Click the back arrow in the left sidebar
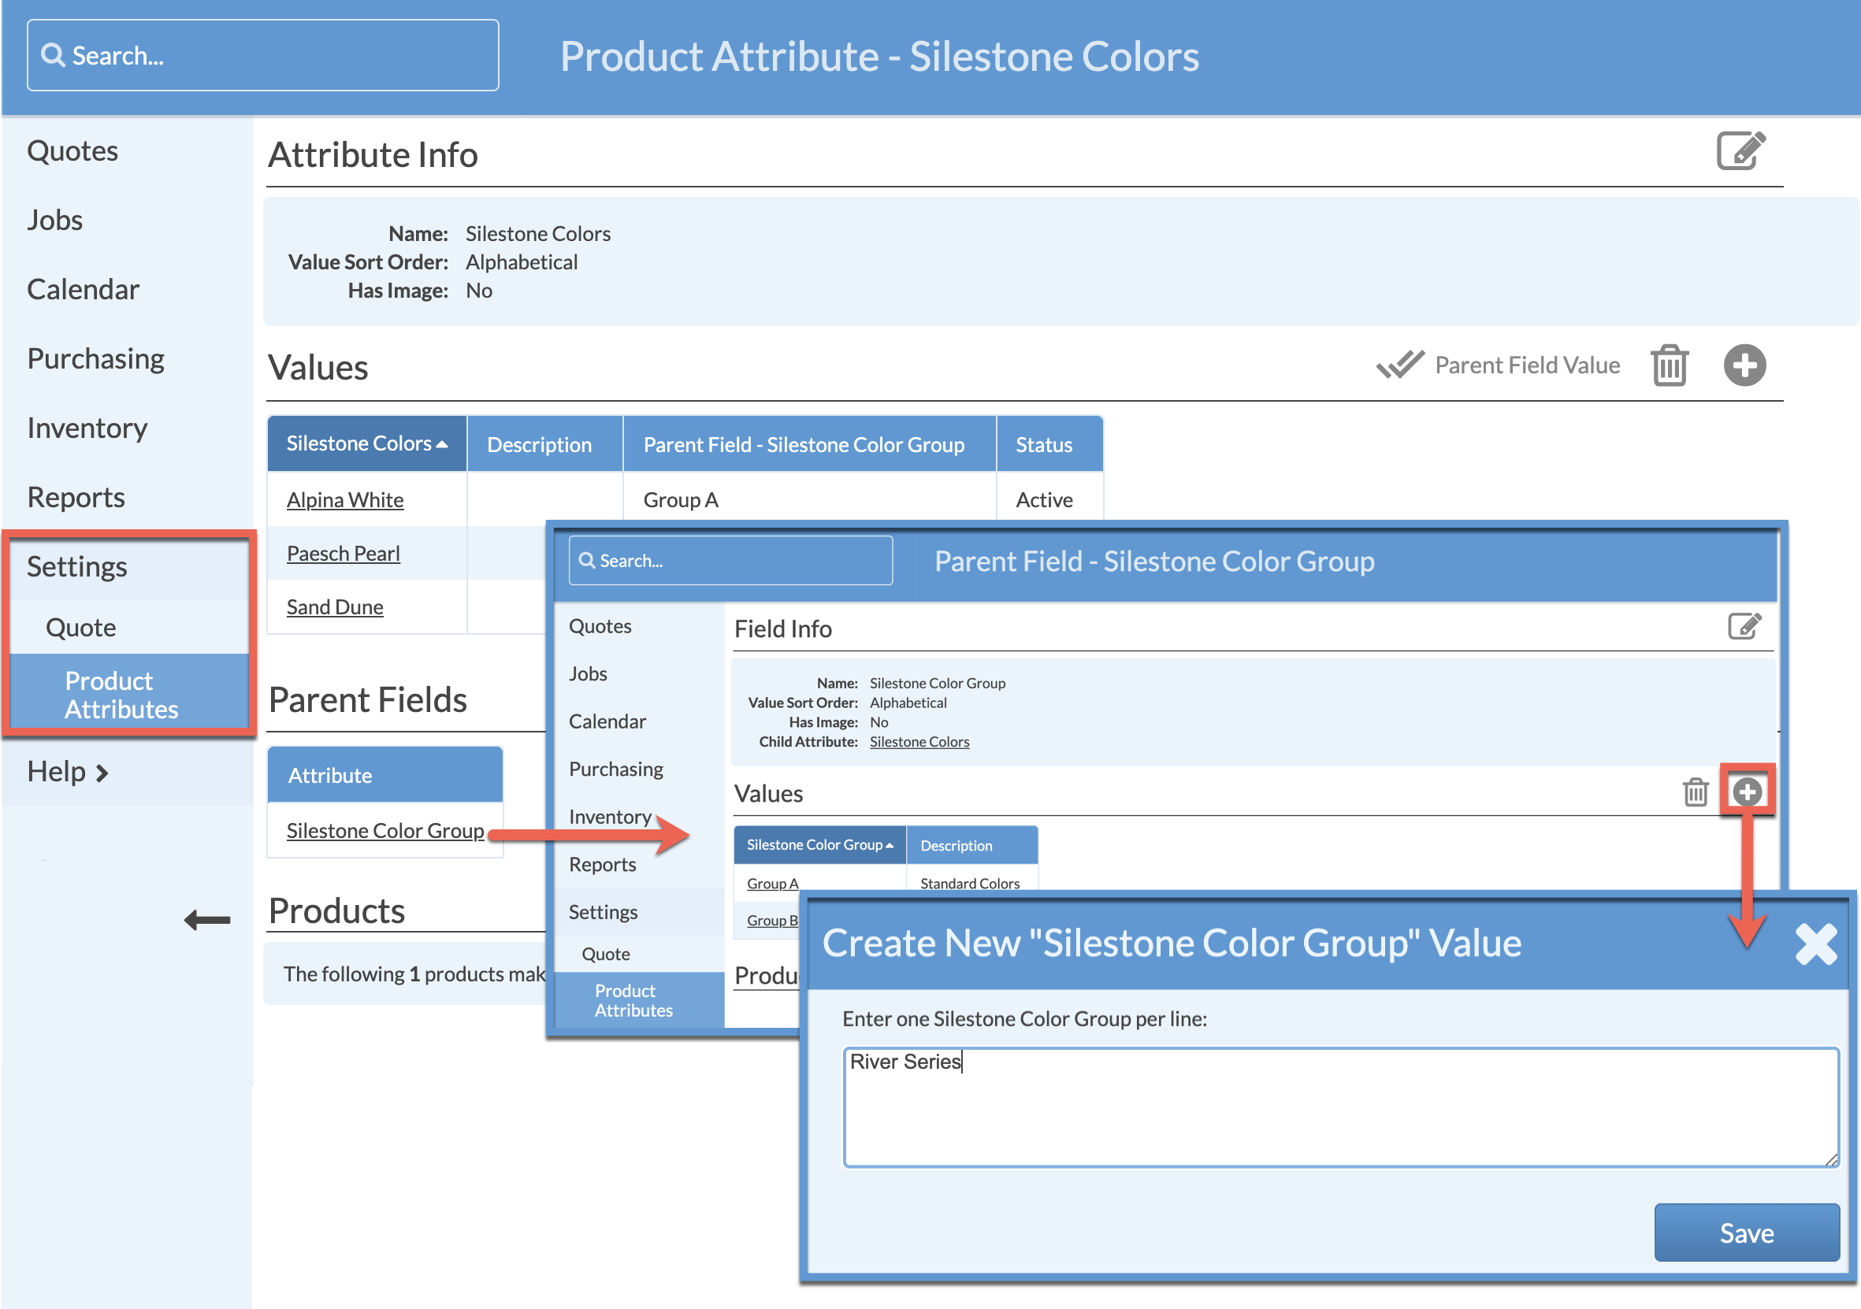Viewport: 1861px width, 1309px height. 207,920
